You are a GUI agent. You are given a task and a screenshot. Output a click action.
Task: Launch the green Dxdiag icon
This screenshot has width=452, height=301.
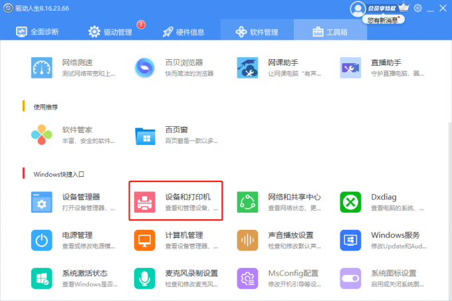350,202
